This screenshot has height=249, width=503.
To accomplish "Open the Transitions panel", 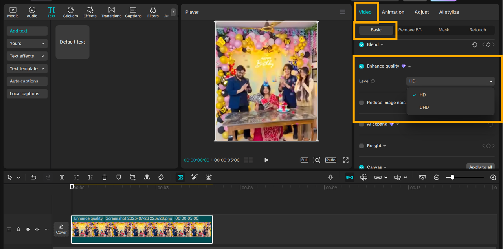I will click(111, 12).
